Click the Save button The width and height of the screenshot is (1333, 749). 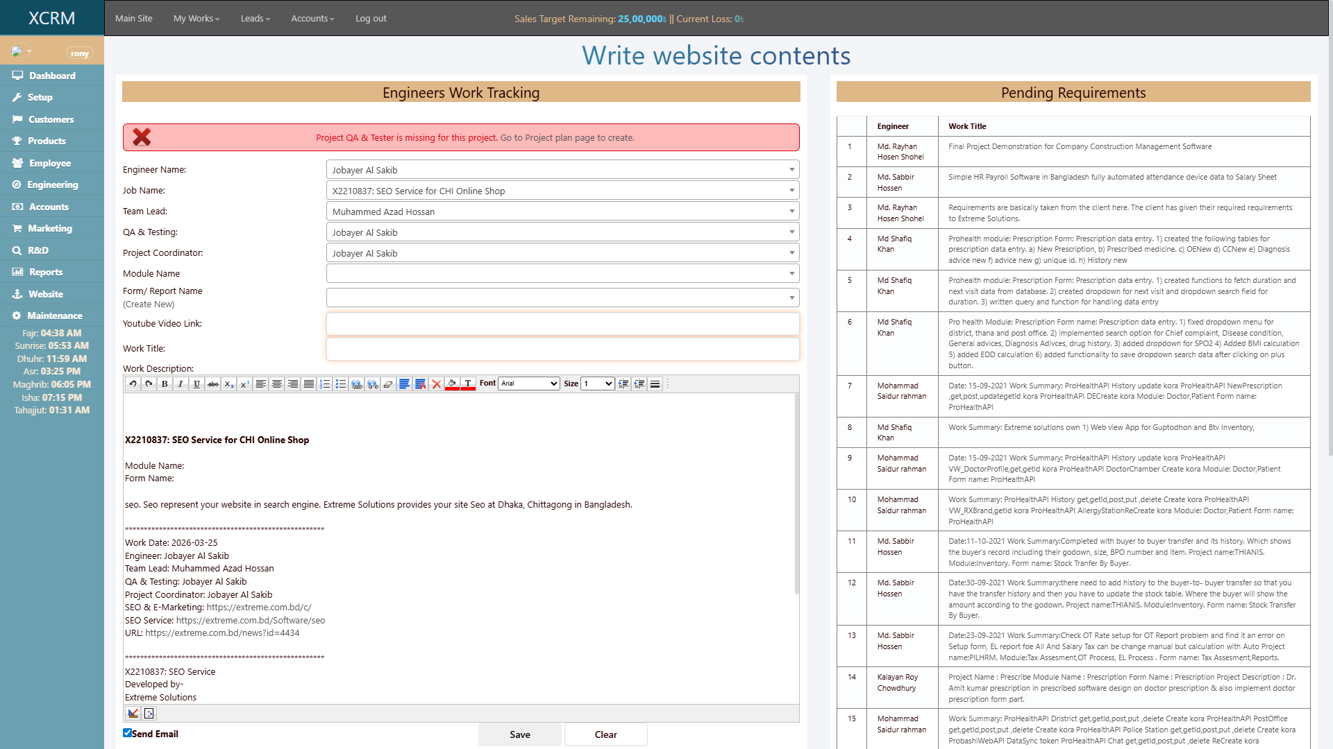[519, 734]
